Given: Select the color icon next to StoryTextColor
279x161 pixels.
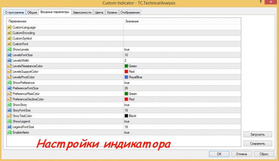Looking at the screenshot, I should point(9,116).
